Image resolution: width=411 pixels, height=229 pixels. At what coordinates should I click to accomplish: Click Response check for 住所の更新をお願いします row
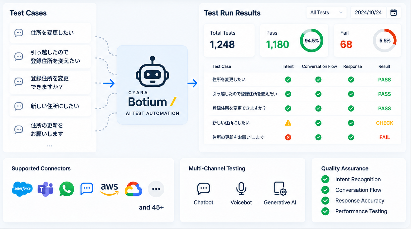pos(351,137)
